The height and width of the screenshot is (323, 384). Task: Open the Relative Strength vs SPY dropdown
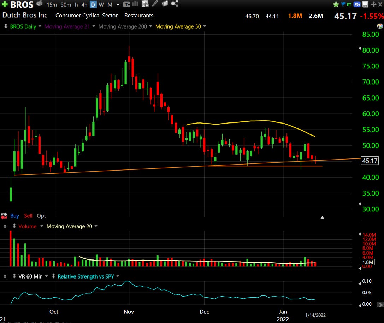coord(118,276)
